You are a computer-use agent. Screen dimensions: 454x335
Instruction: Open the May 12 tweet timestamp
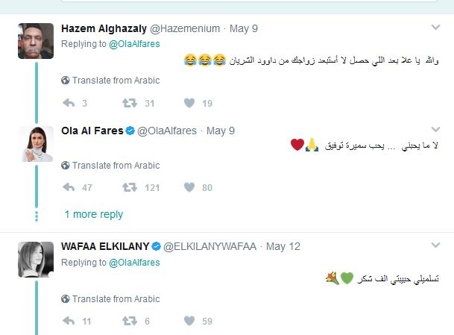coord(283,246)
